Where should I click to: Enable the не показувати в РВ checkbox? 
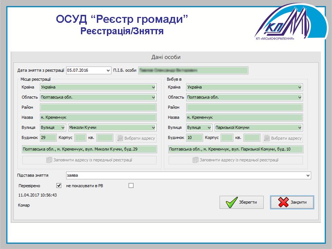point(131,186)
